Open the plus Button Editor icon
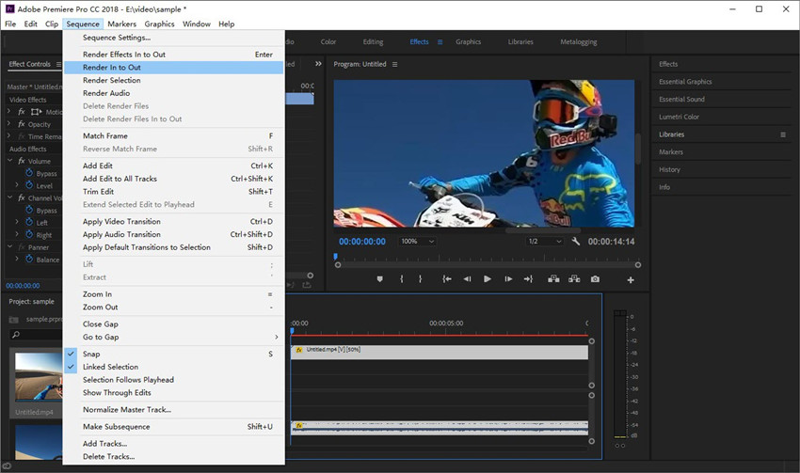 pos(631,280)
